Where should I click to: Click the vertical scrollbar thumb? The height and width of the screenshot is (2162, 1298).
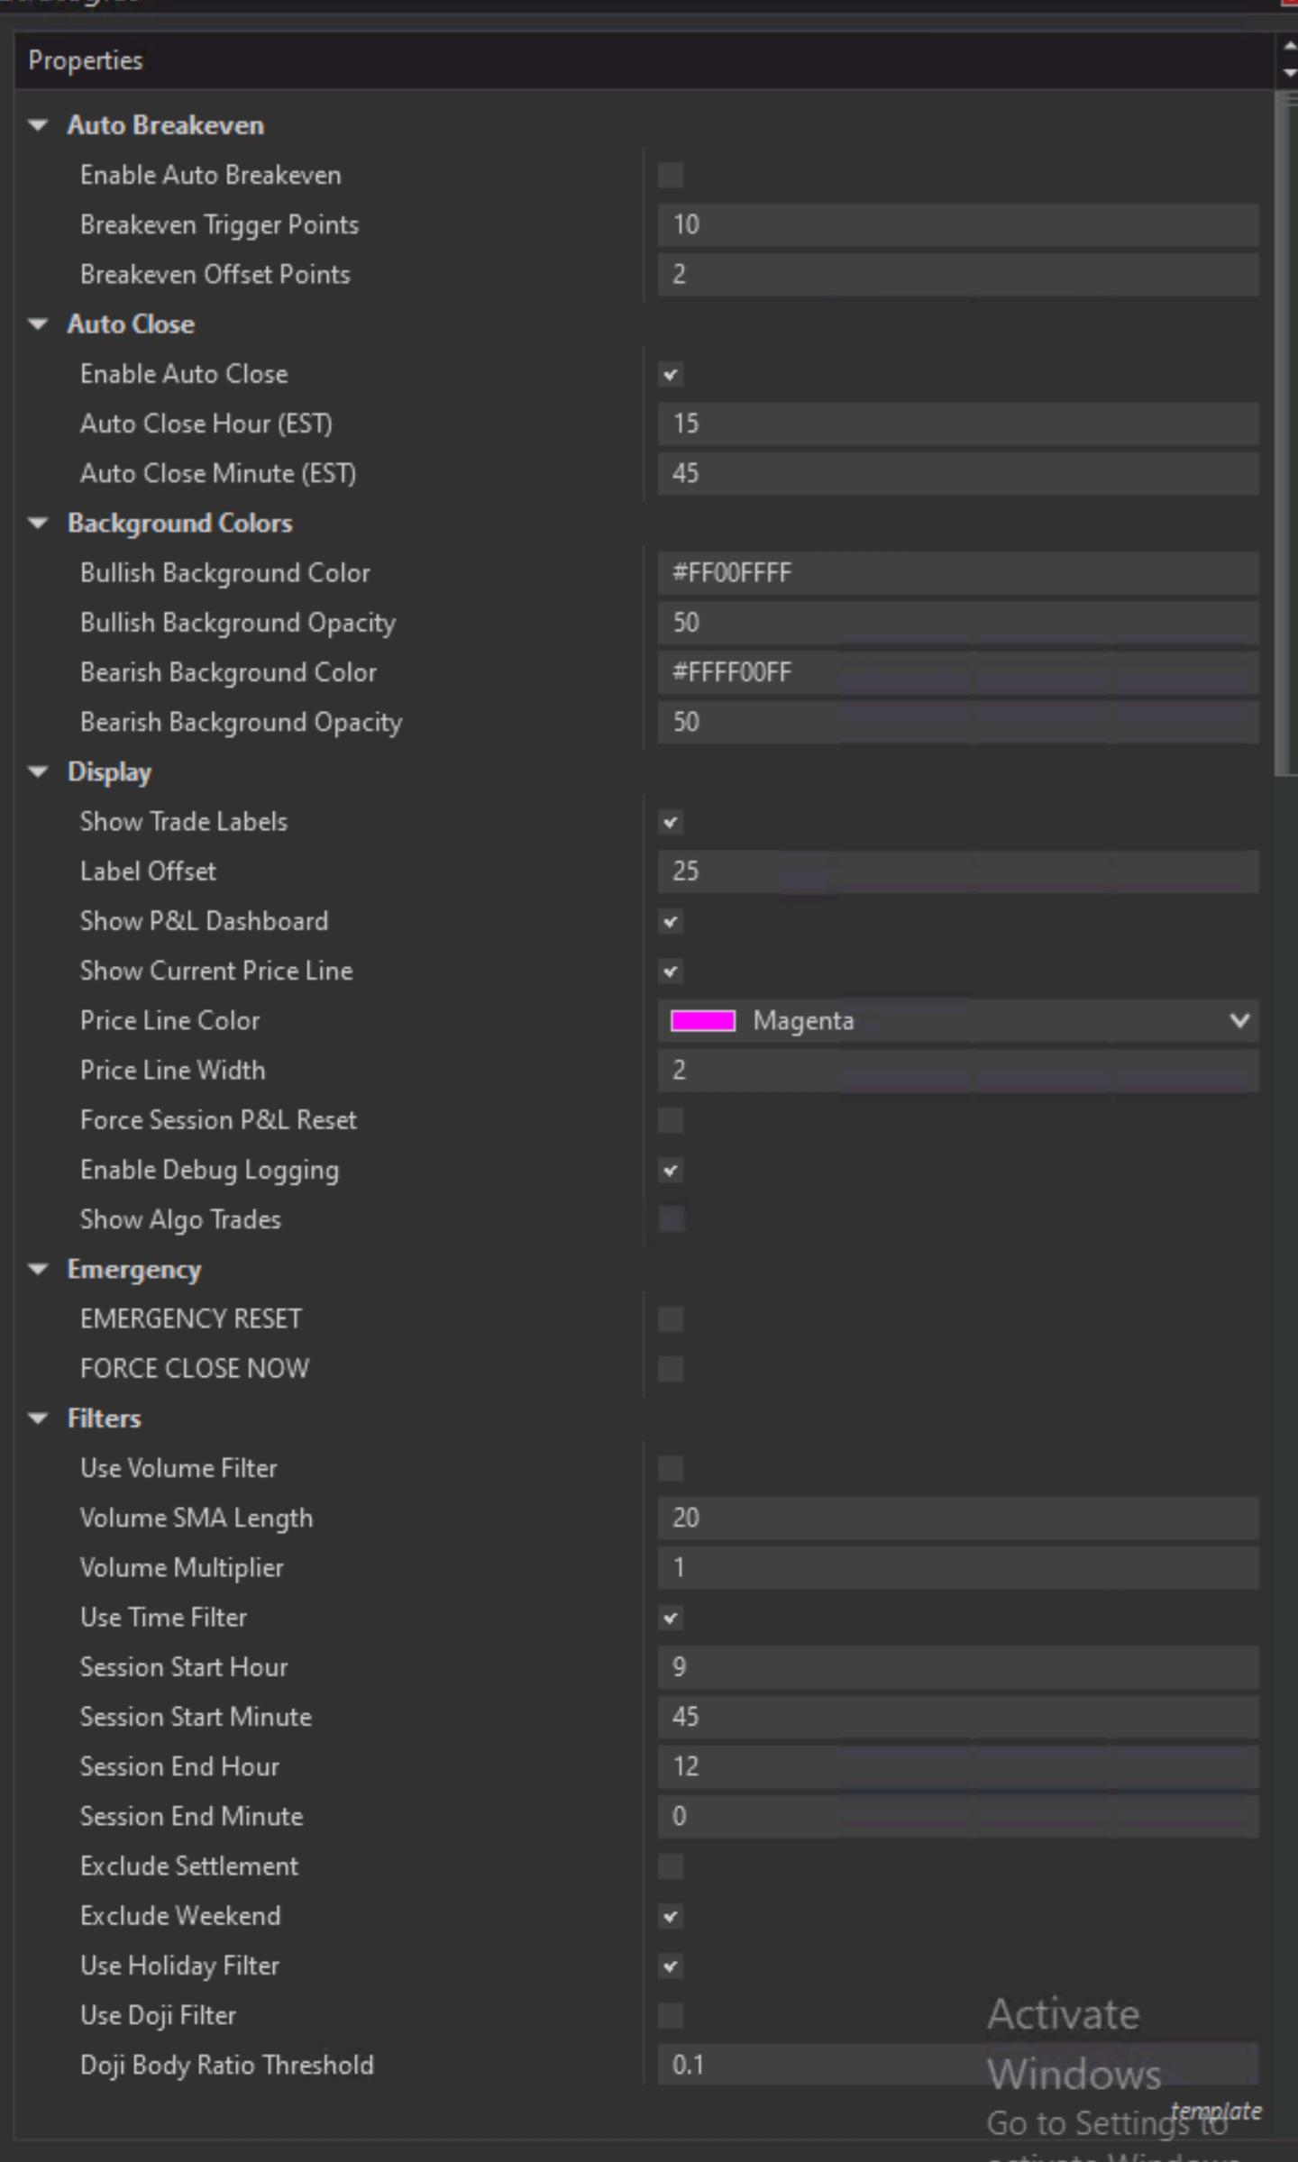(x=1285, y=433)
